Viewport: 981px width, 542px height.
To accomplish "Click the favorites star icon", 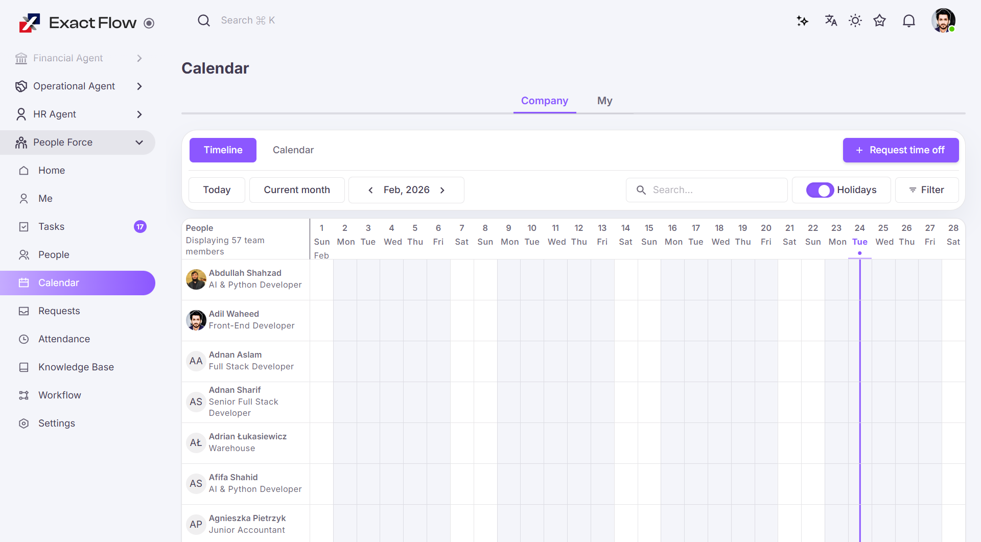I will [879, 20].
